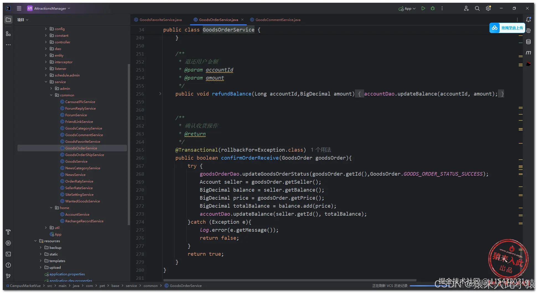Collapse the service package
Viewport: 537px width, 293px height.
point(46,82)
